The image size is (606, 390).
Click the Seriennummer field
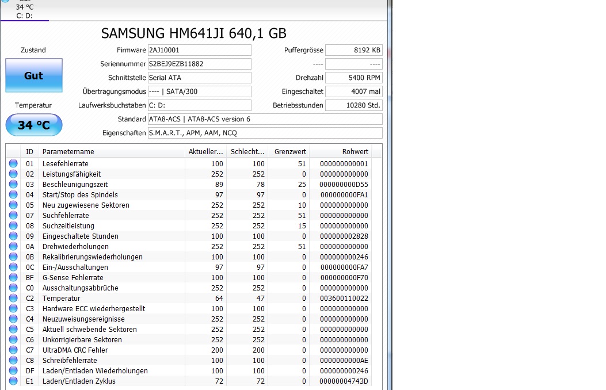200,64
